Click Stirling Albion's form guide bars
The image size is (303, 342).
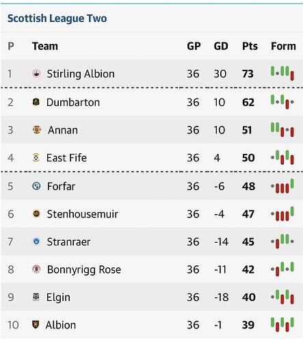click(282, 73)
